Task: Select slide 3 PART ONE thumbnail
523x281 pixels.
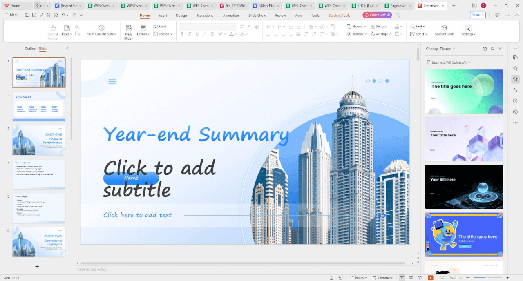Action: [x=39, y=140]
